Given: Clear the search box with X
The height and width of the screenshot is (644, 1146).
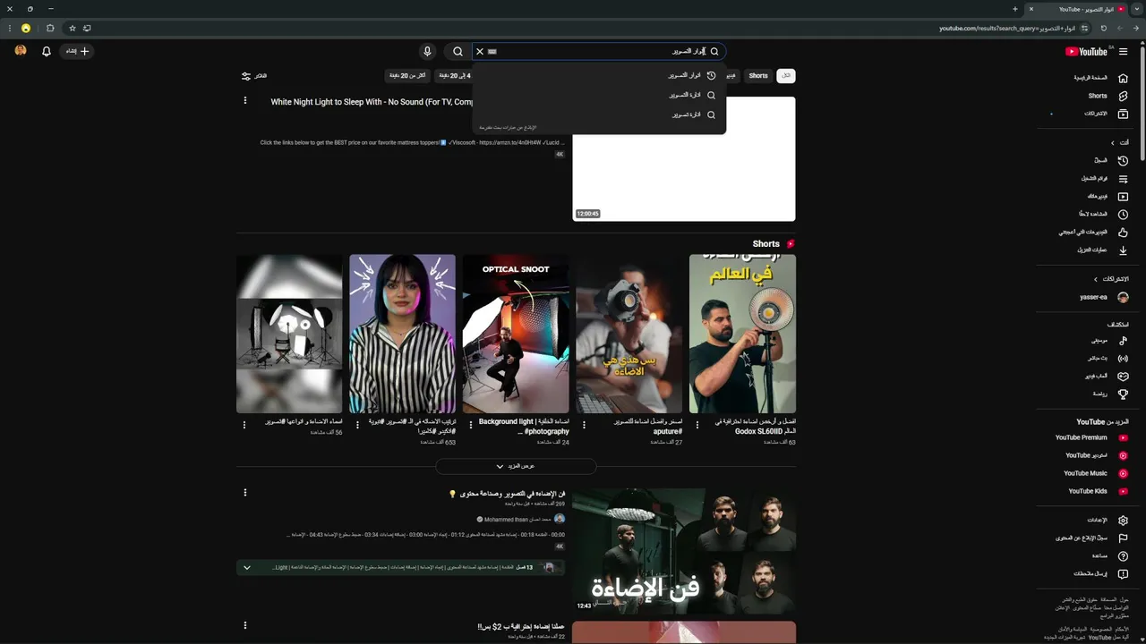Looking at the screenshot, I should point(480,52).
